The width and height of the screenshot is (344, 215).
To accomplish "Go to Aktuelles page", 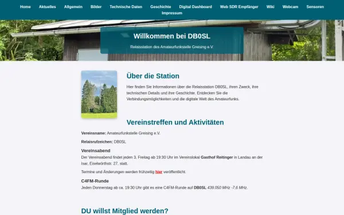I will coord(48,7).
